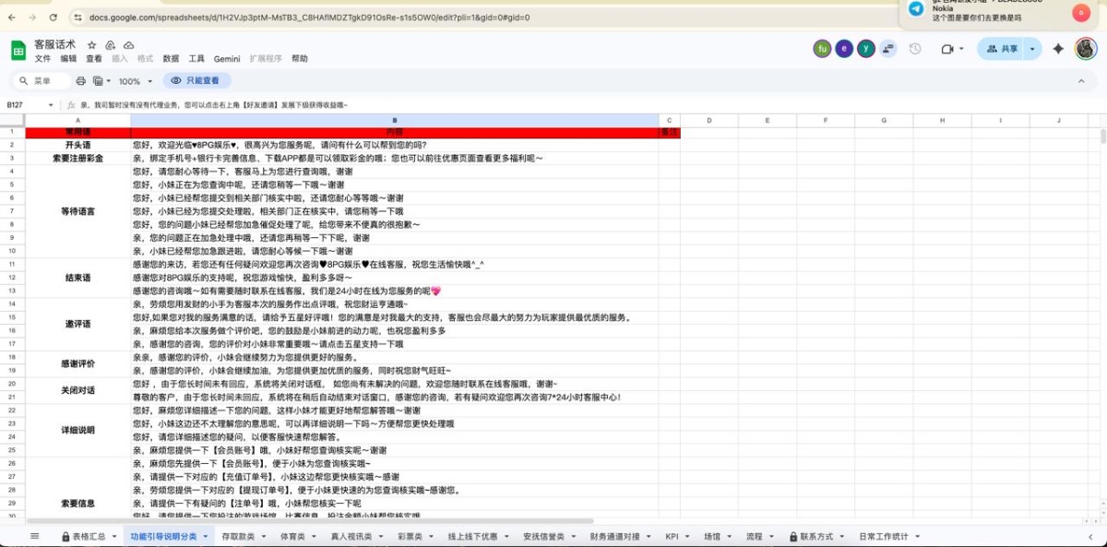
Task: Star this spreadsheet document
Action: pos(92,44)
